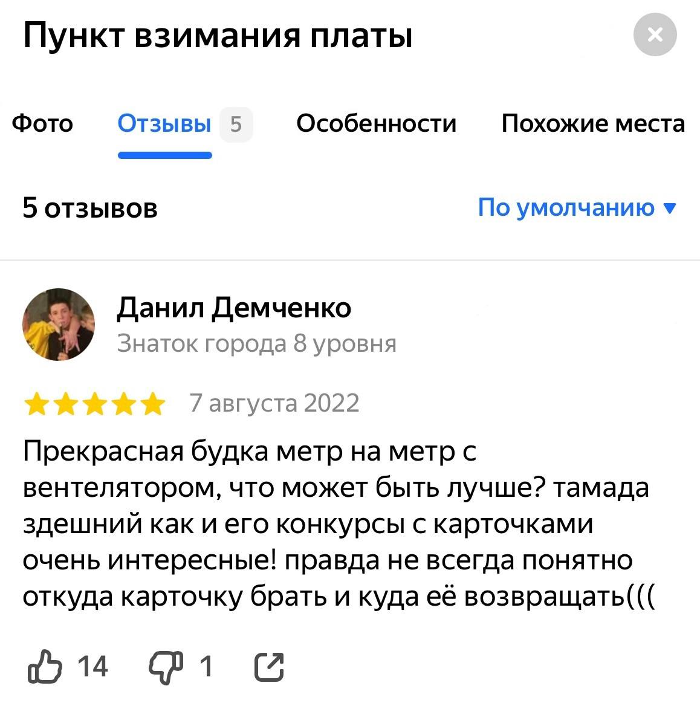Click the sort dropdown triangle arrow
This screenshot has width=700, height=706.
670,208
